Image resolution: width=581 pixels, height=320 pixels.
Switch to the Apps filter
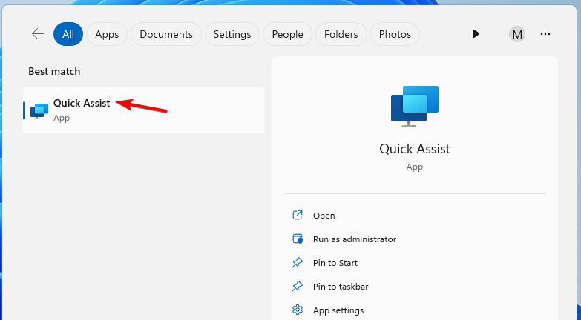point(107,34)
